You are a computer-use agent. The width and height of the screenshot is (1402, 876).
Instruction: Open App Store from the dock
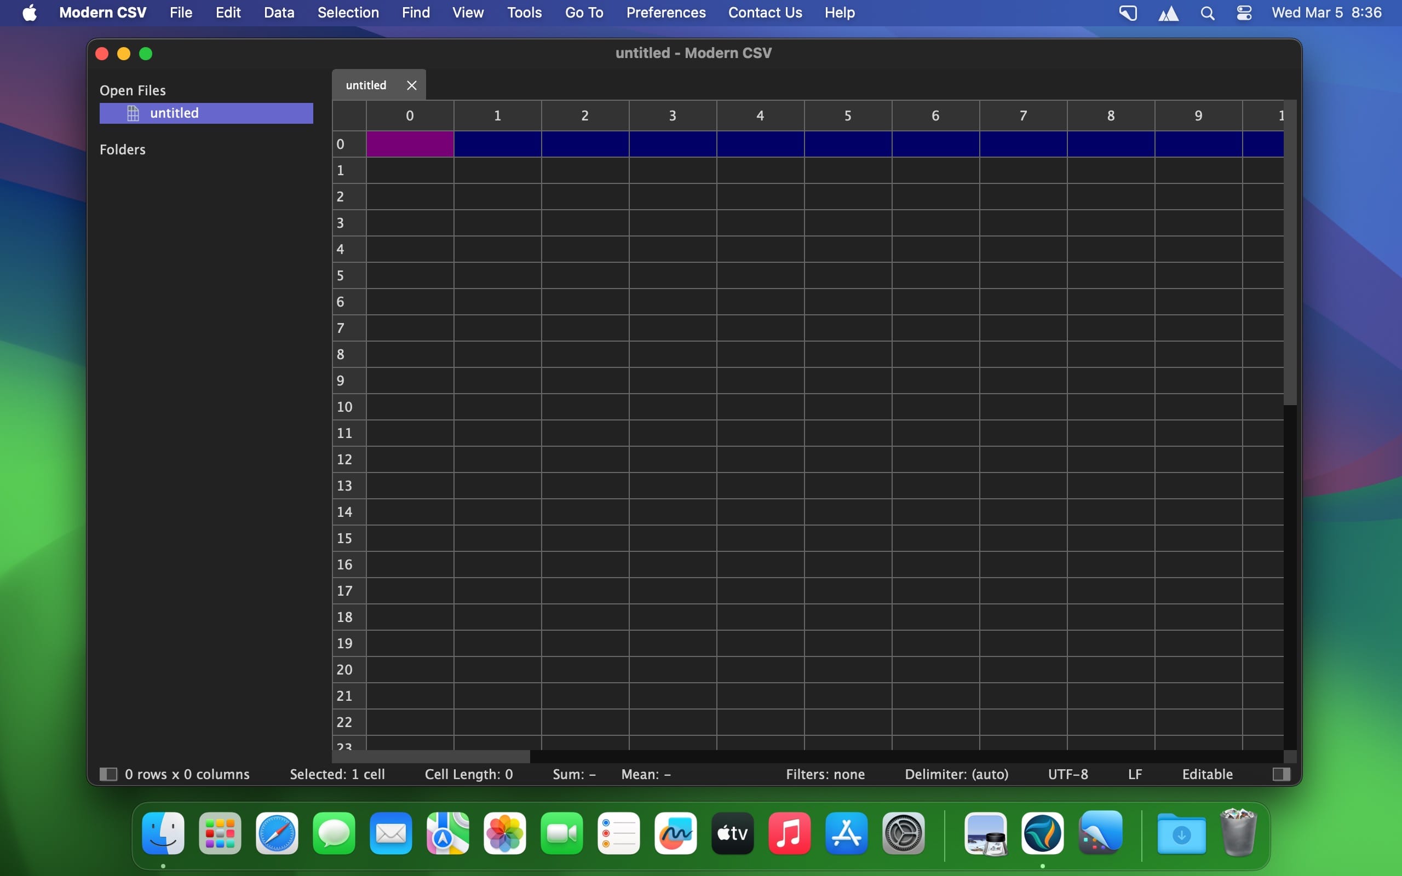coord(847,833)
